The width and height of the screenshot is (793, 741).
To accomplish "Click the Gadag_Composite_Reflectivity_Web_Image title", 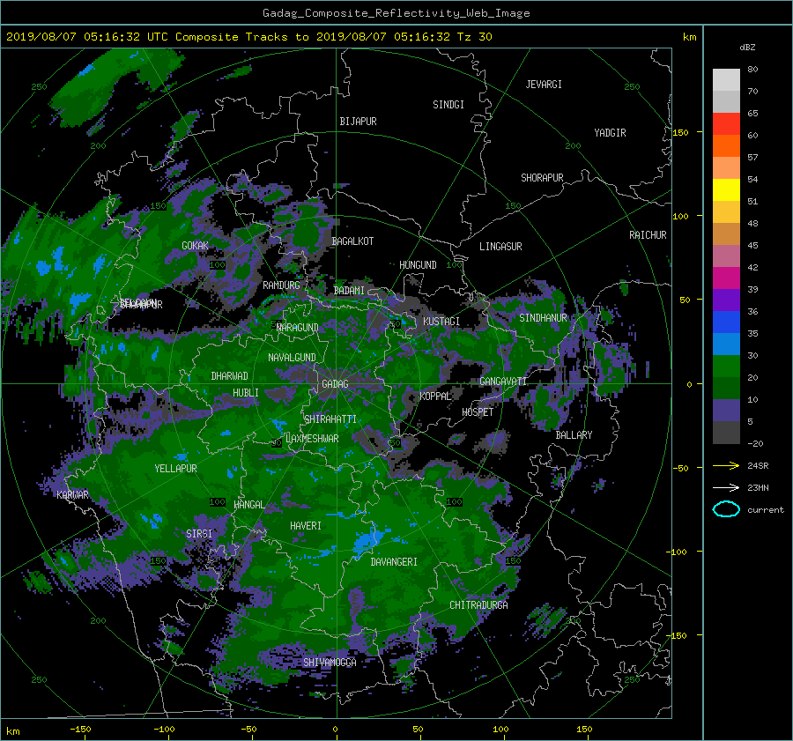I will coord(396,13).
